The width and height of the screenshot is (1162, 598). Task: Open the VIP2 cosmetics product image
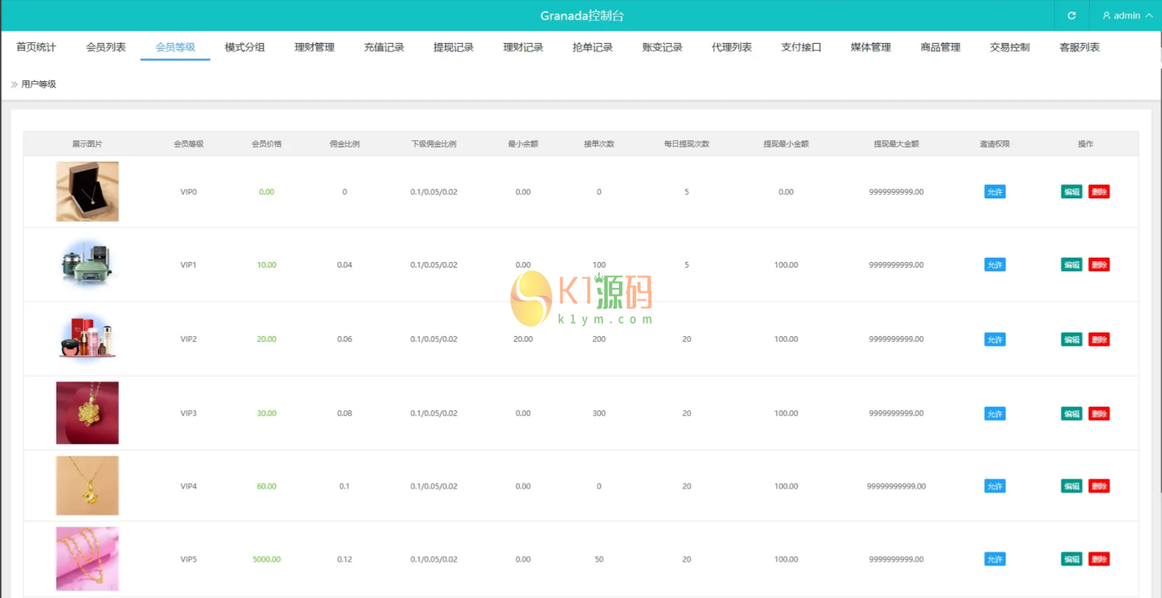tap(88, 338)
